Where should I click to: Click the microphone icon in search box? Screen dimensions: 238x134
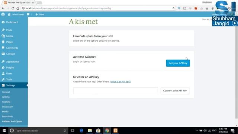(65, 131)
